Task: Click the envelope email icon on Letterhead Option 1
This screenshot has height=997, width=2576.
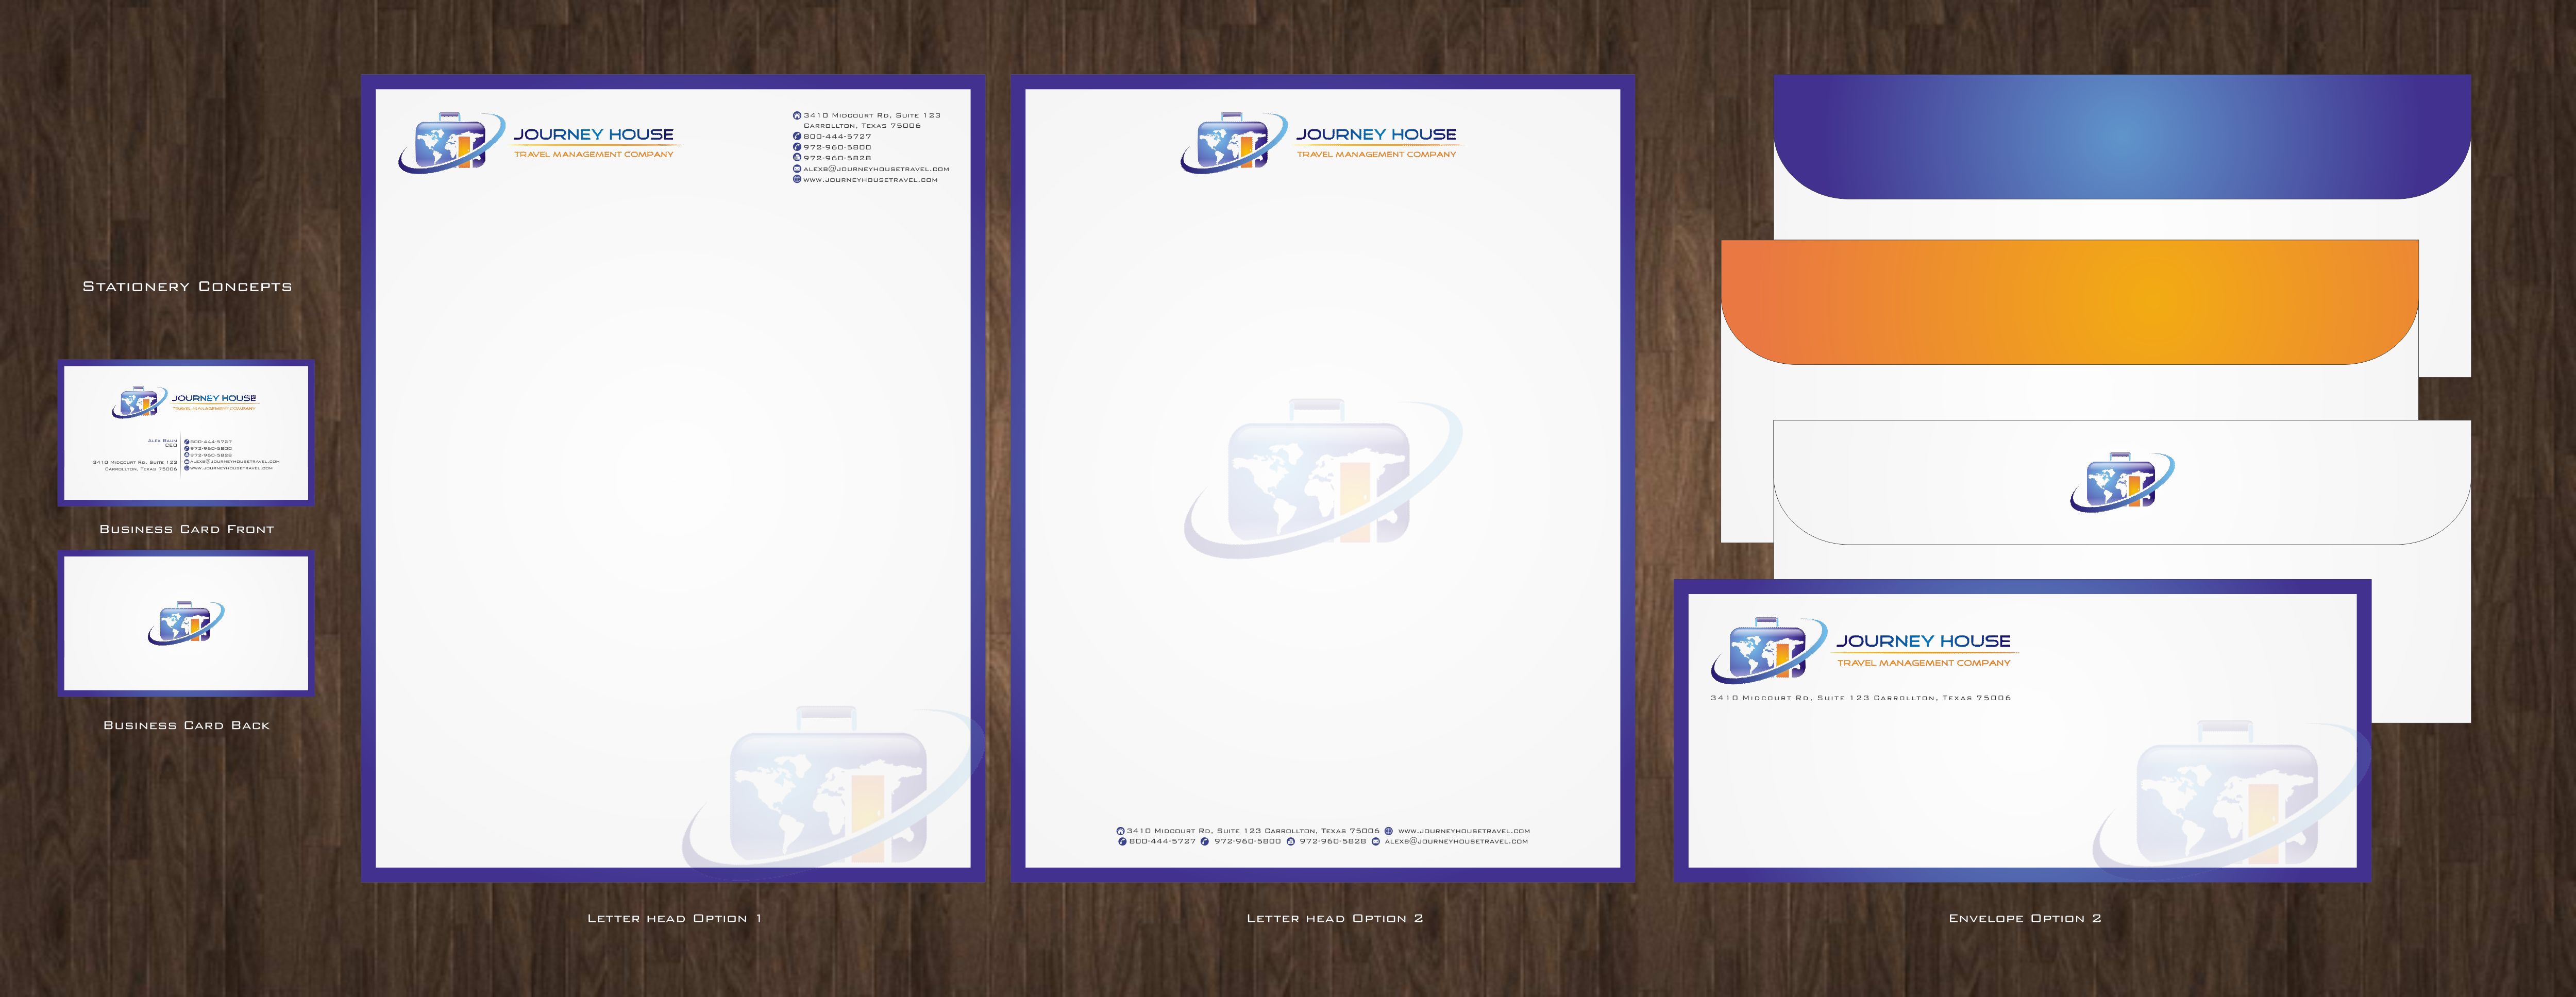Action: point(797,169)
